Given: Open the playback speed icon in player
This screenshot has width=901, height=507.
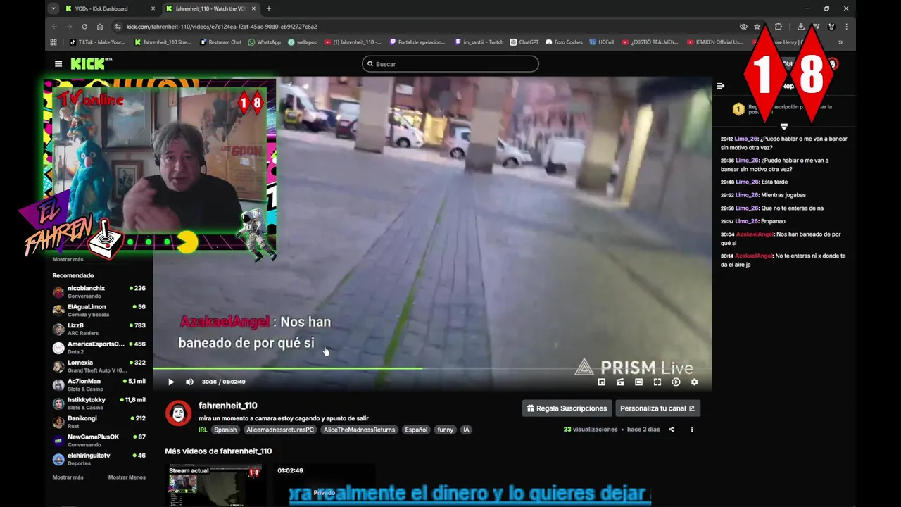Looking at the screenshot, I should click(676, 382).
